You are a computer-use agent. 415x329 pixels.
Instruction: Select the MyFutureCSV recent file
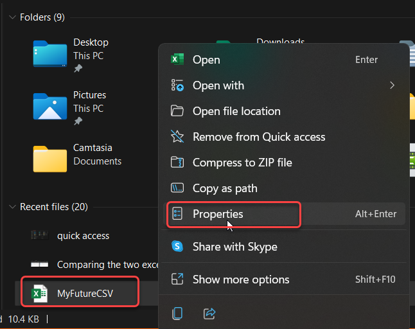[88, 295]
